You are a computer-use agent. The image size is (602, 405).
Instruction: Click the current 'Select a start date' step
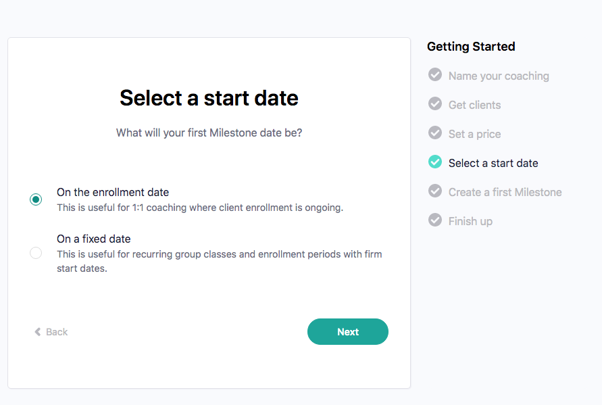click(493, 163)
